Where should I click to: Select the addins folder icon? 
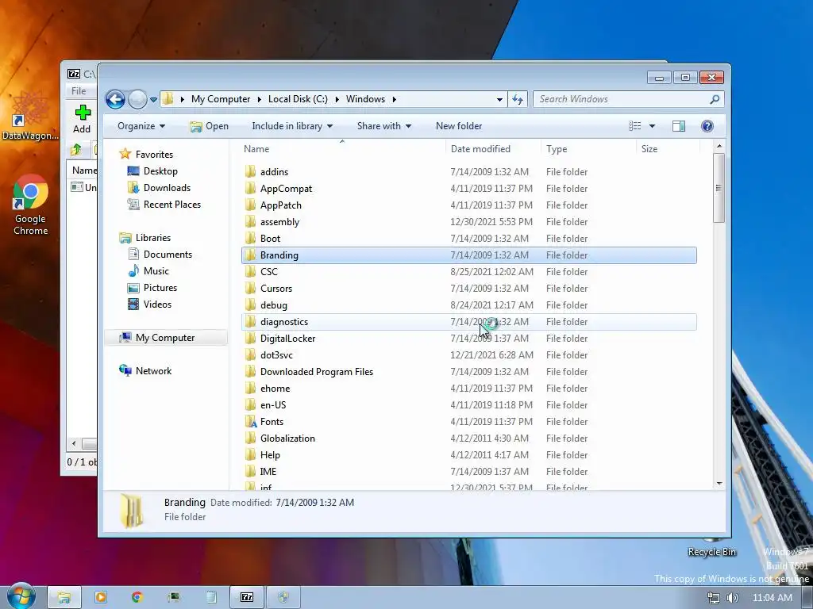[250, 171]
